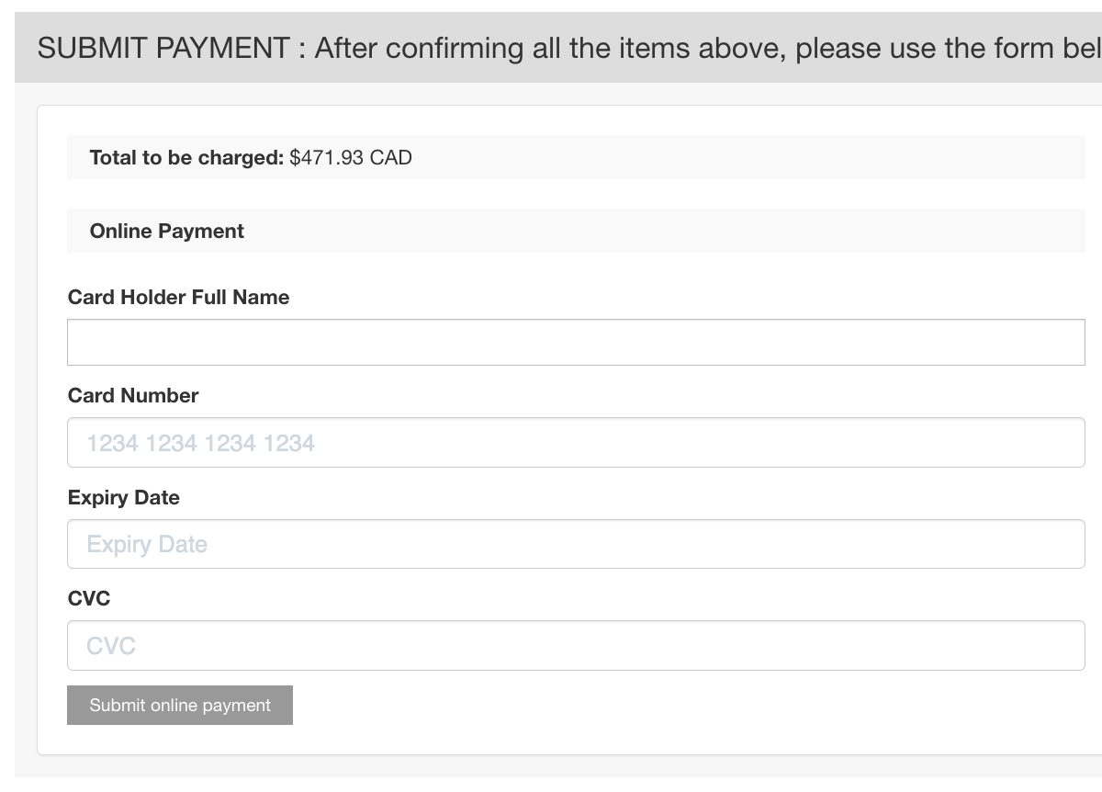This screenshot has width=1102, height=792.
Task: Click the grey "CVC" placeholder text
Action: click(x=111, y=647)
